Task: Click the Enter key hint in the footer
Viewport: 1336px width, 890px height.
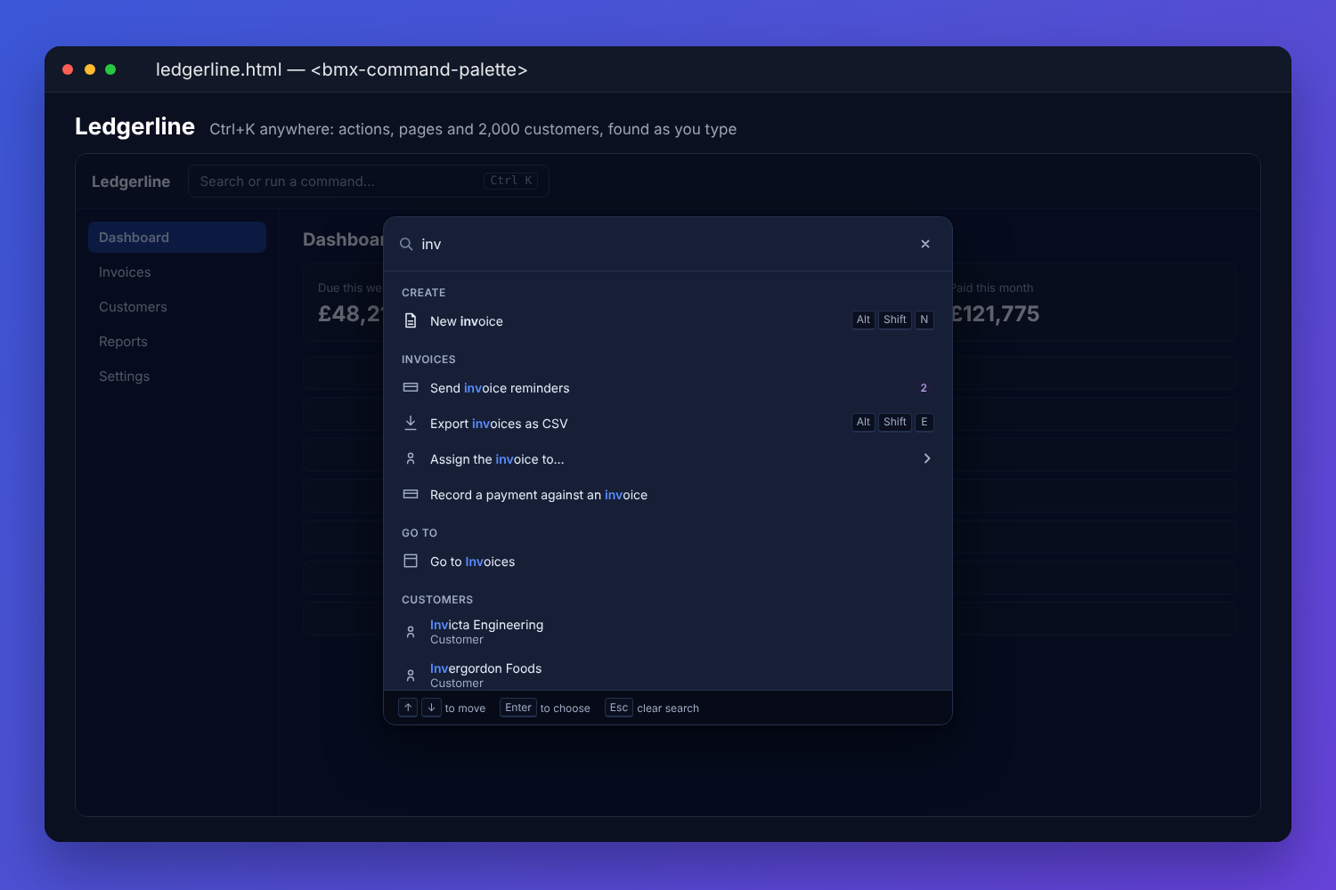Action: (518, 708)
